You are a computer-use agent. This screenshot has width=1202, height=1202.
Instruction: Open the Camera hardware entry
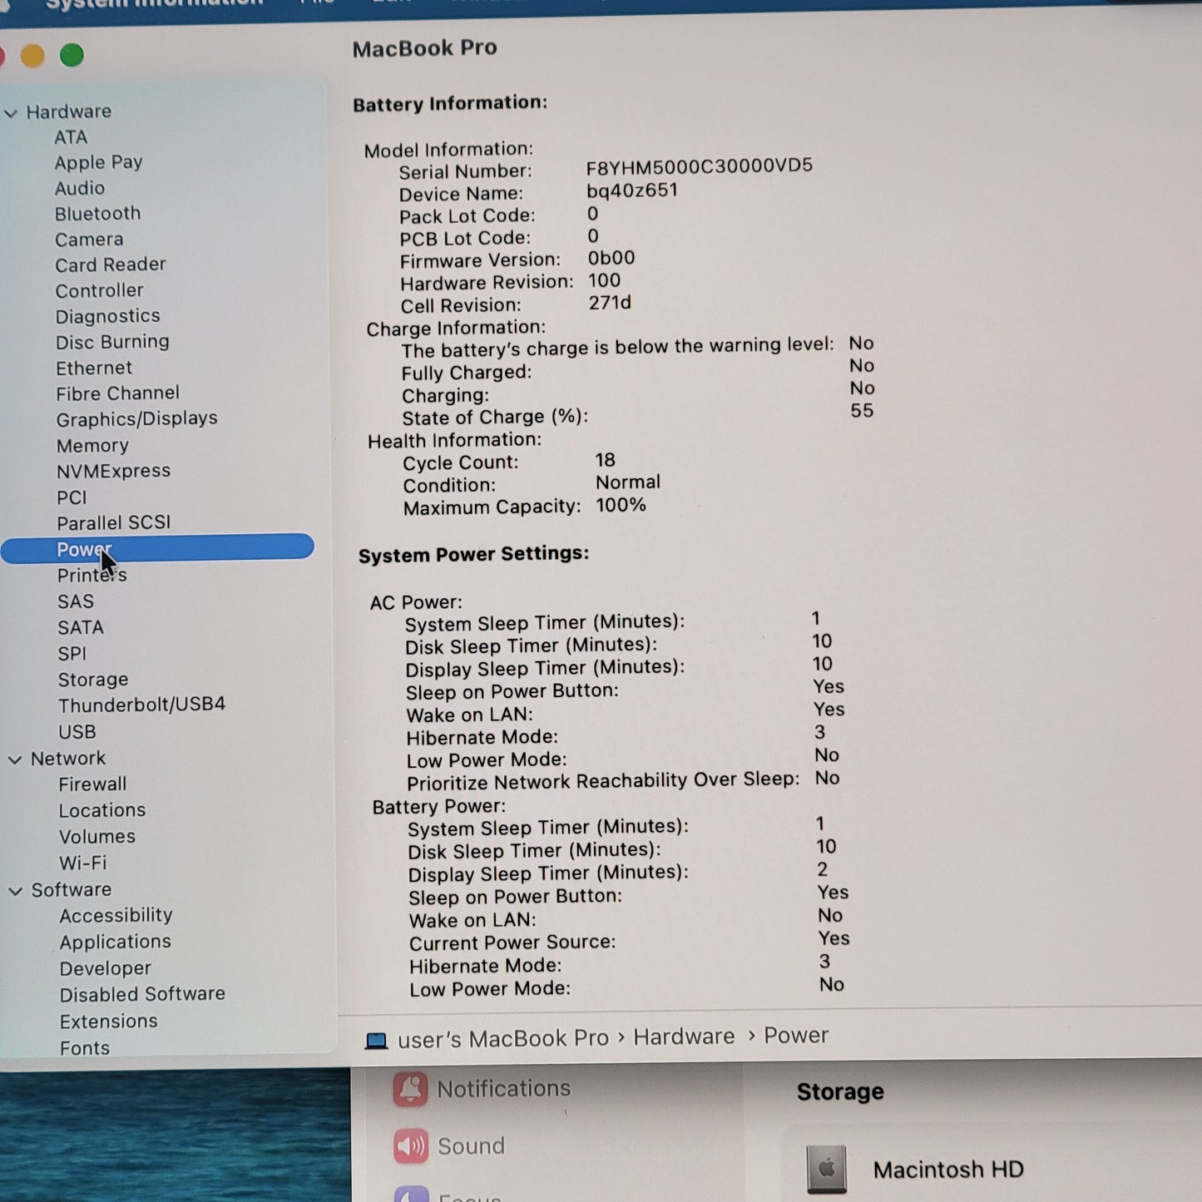pyautogui.click(x=89, y=240)
